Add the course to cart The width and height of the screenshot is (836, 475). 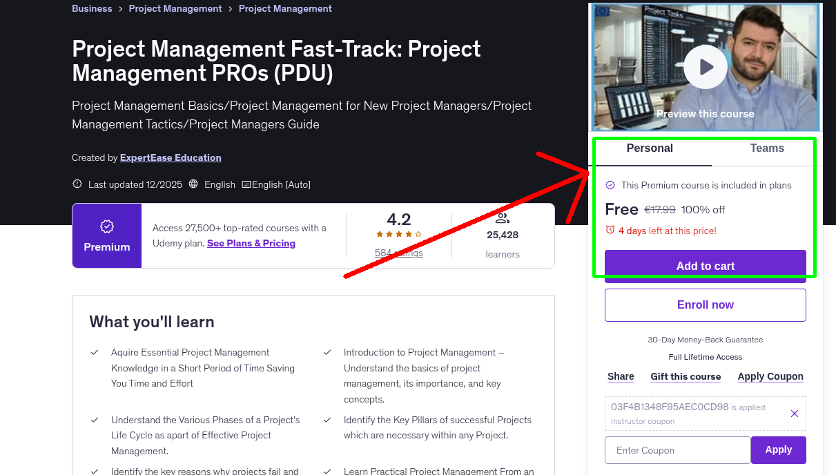point(705,266)
